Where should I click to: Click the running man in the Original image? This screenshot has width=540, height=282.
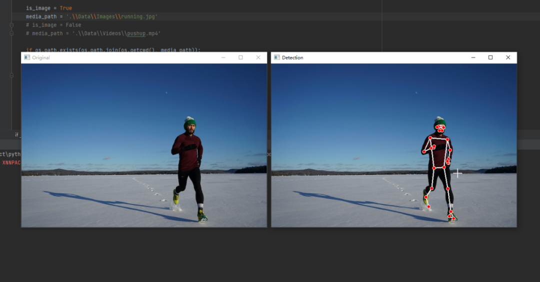pos(188,169)
